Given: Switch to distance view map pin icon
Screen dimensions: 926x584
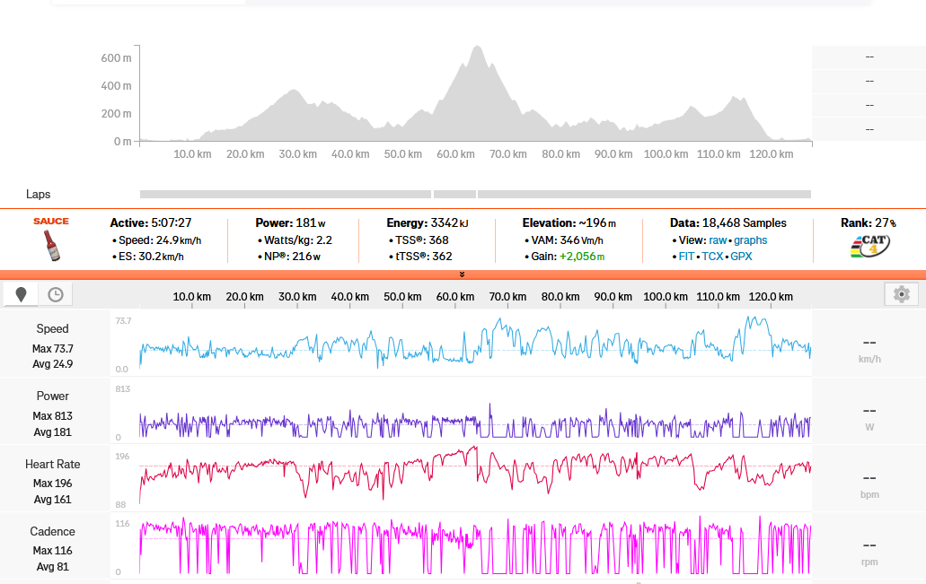Looking at the screenshot, I should 21,294.
